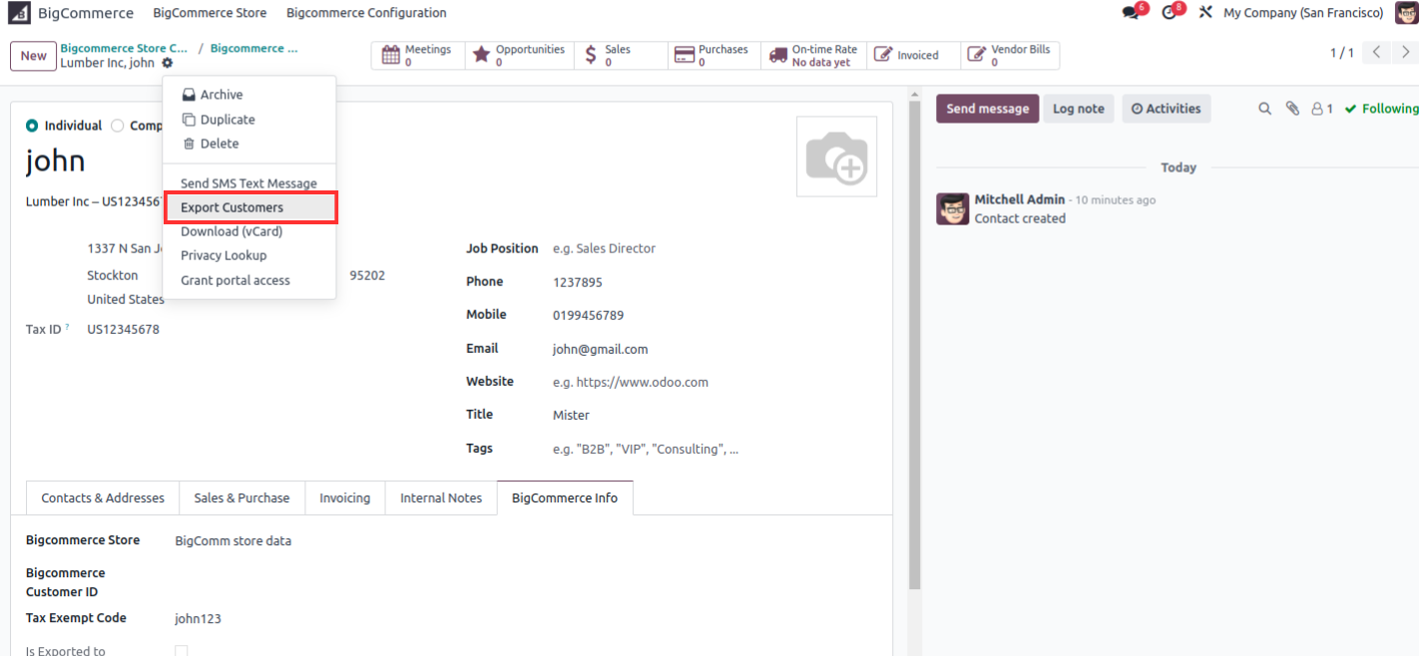Click Mitchell Admin avatar in chatter
This screenshot has width=1419, height=656.
click(x=952, y=209)
